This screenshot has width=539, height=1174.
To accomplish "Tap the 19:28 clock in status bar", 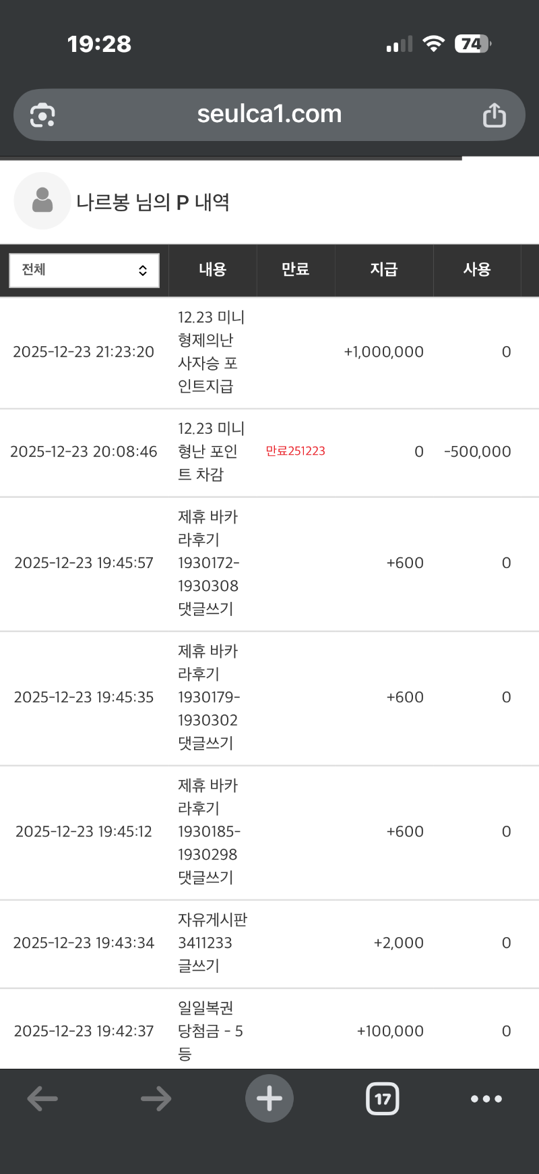I will point(100,45).
